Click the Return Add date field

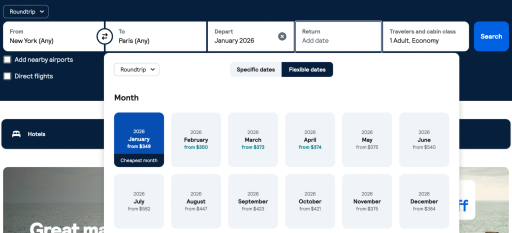click(338, 36)
